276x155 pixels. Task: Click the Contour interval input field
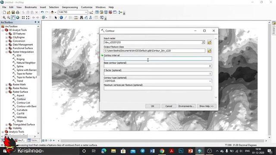pyautogui.click(x=158, y=59)
